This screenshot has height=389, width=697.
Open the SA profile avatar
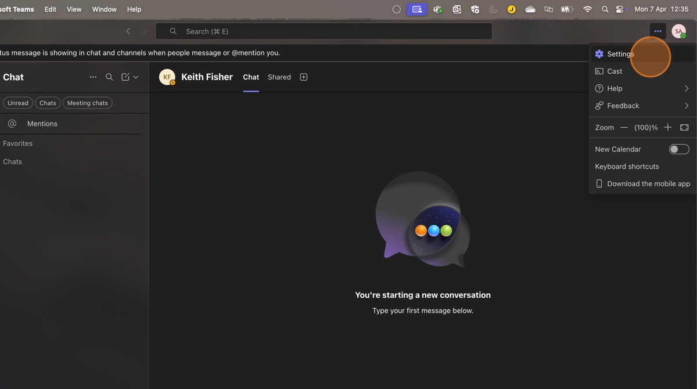[678, 31]
